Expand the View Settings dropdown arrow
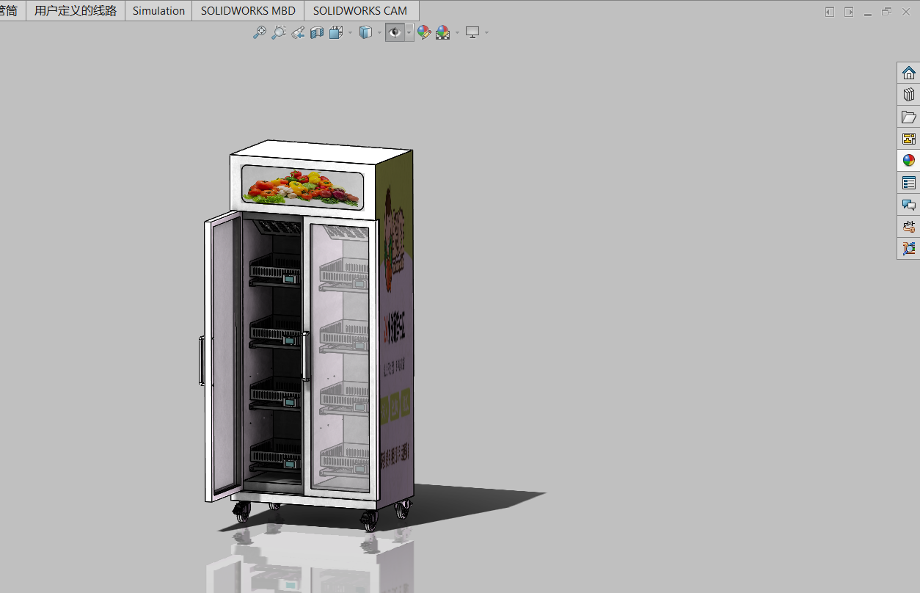The width and height of the screenshot is (920, 593). click(486, 32)
